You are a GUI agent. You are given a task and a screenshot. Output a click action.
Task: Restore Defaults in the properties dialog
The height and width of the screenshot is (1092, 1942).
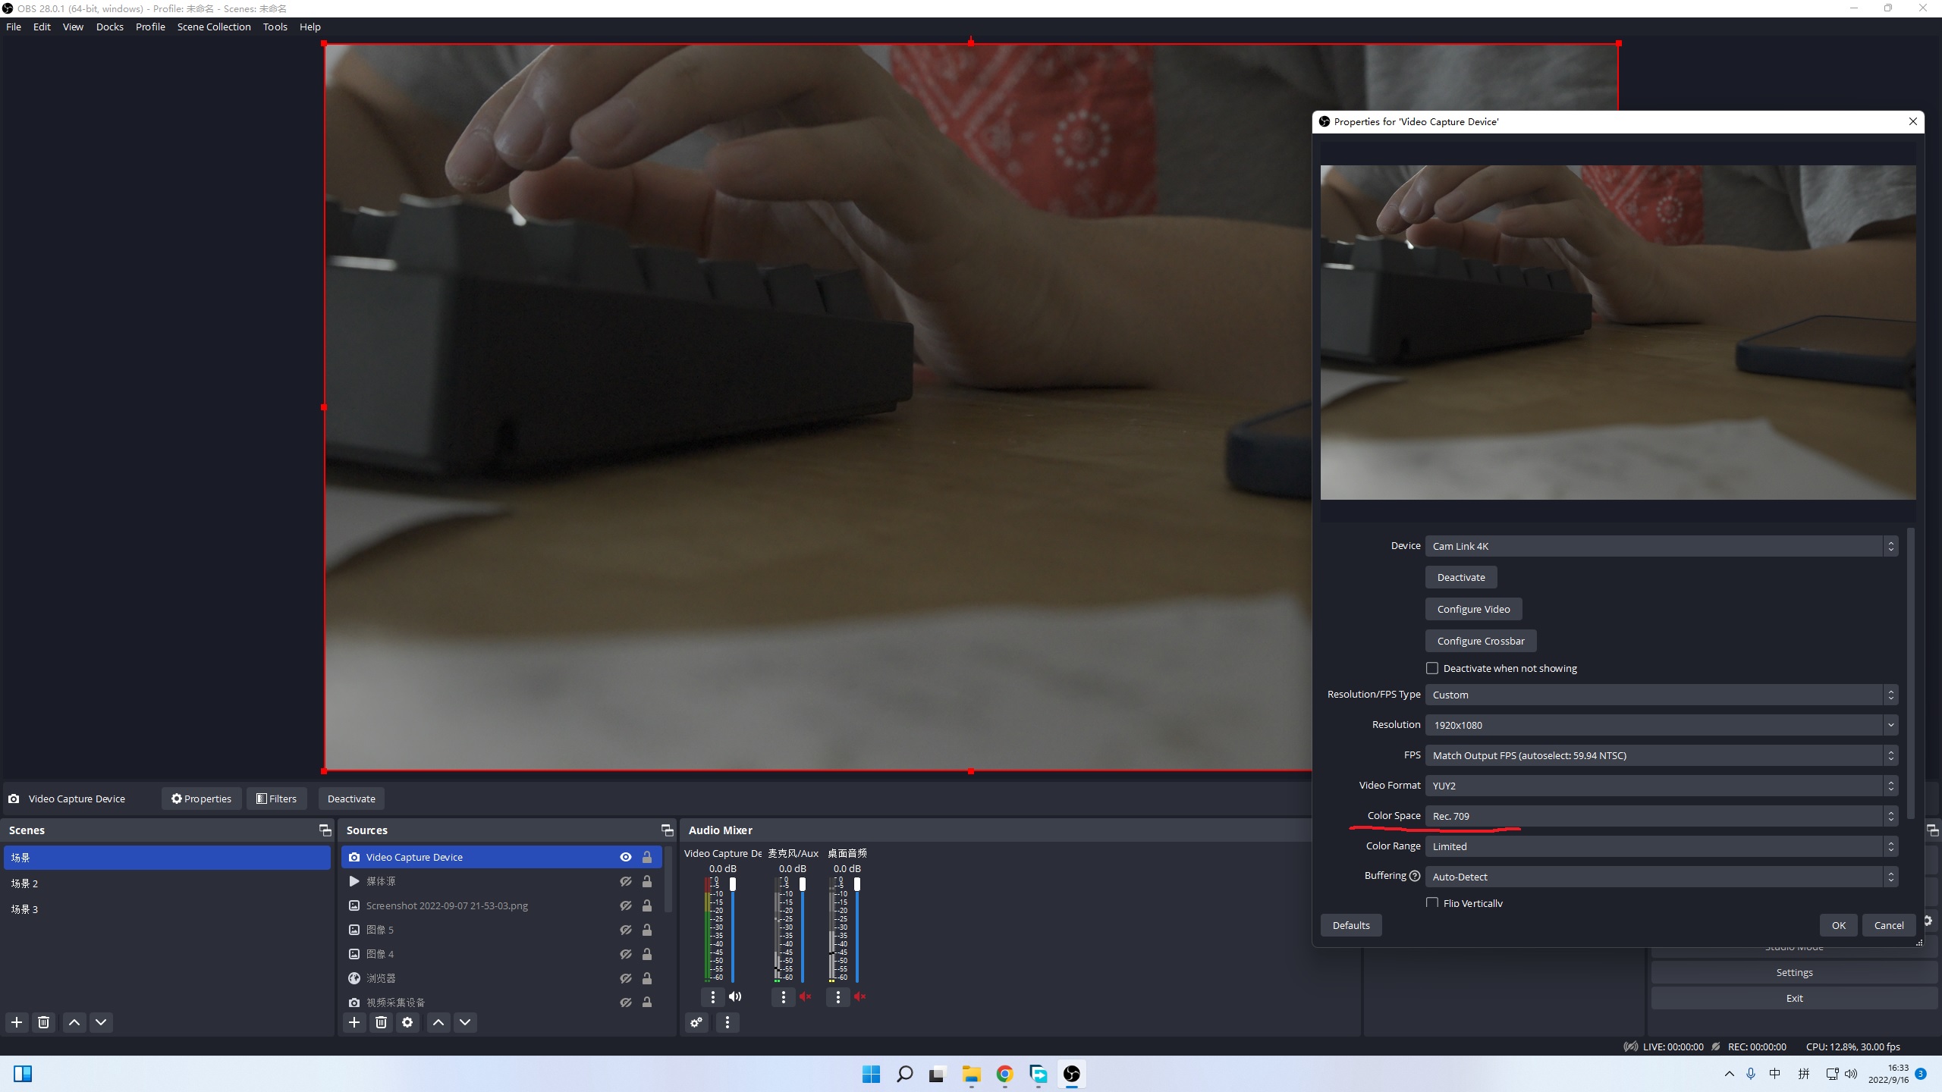click(x=1350, y=925)
